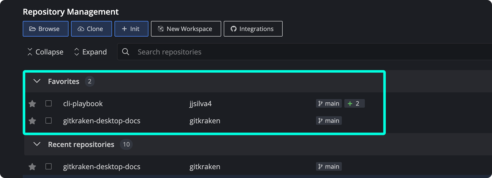492x178 pixels.
Task: Click the Collapse arrows icon
Action: point(30,52)
